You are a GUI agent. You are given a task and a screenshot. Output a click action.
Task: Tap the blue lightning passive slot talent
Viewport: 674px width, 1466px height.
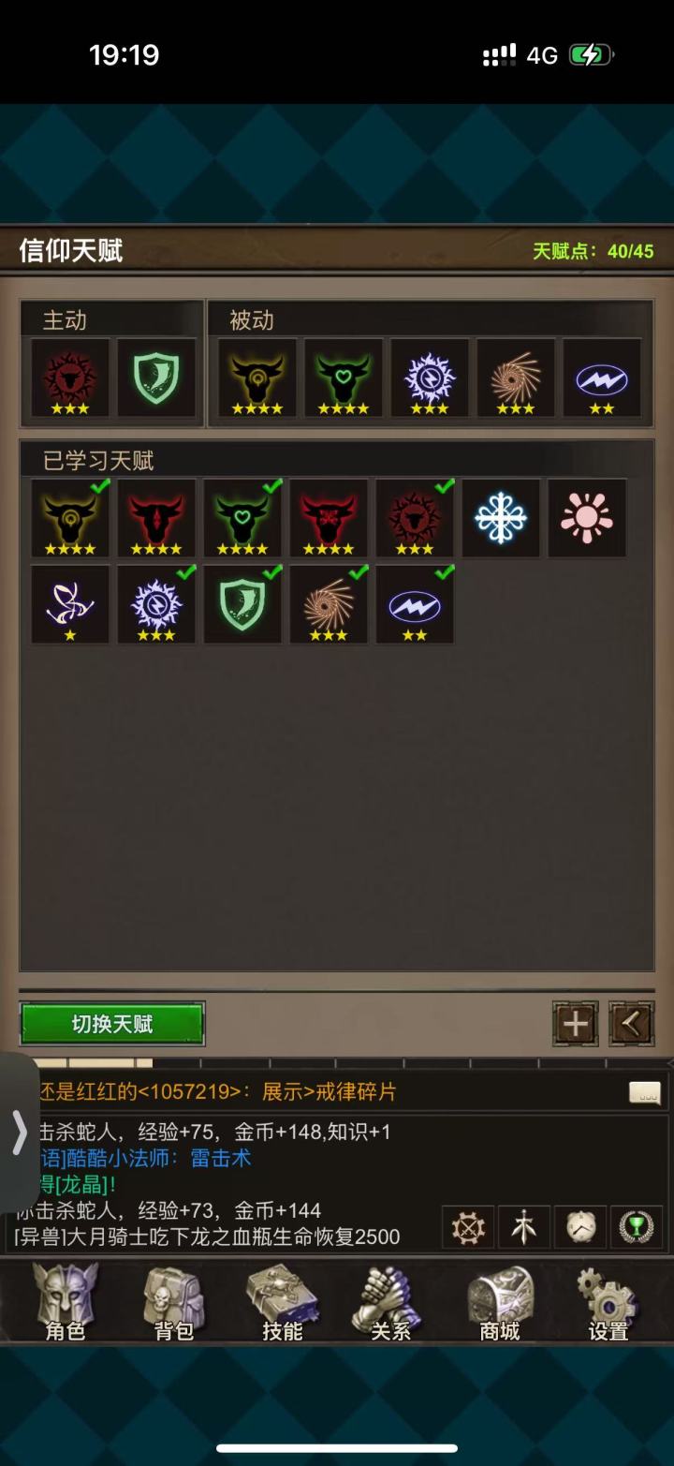(602, 378)
